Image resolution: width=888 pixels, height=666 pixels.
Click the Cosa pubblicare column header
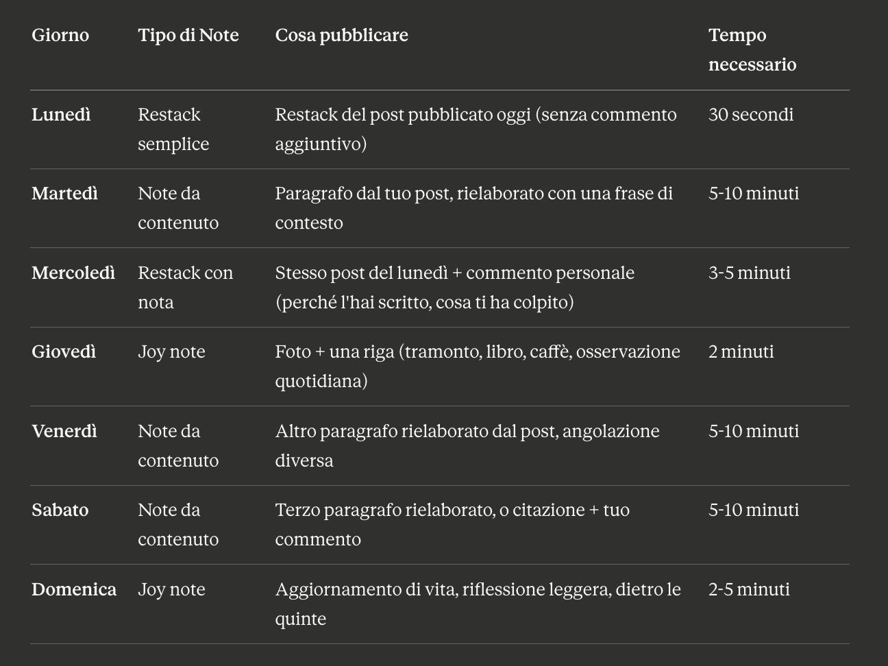[x=341, y=35]
